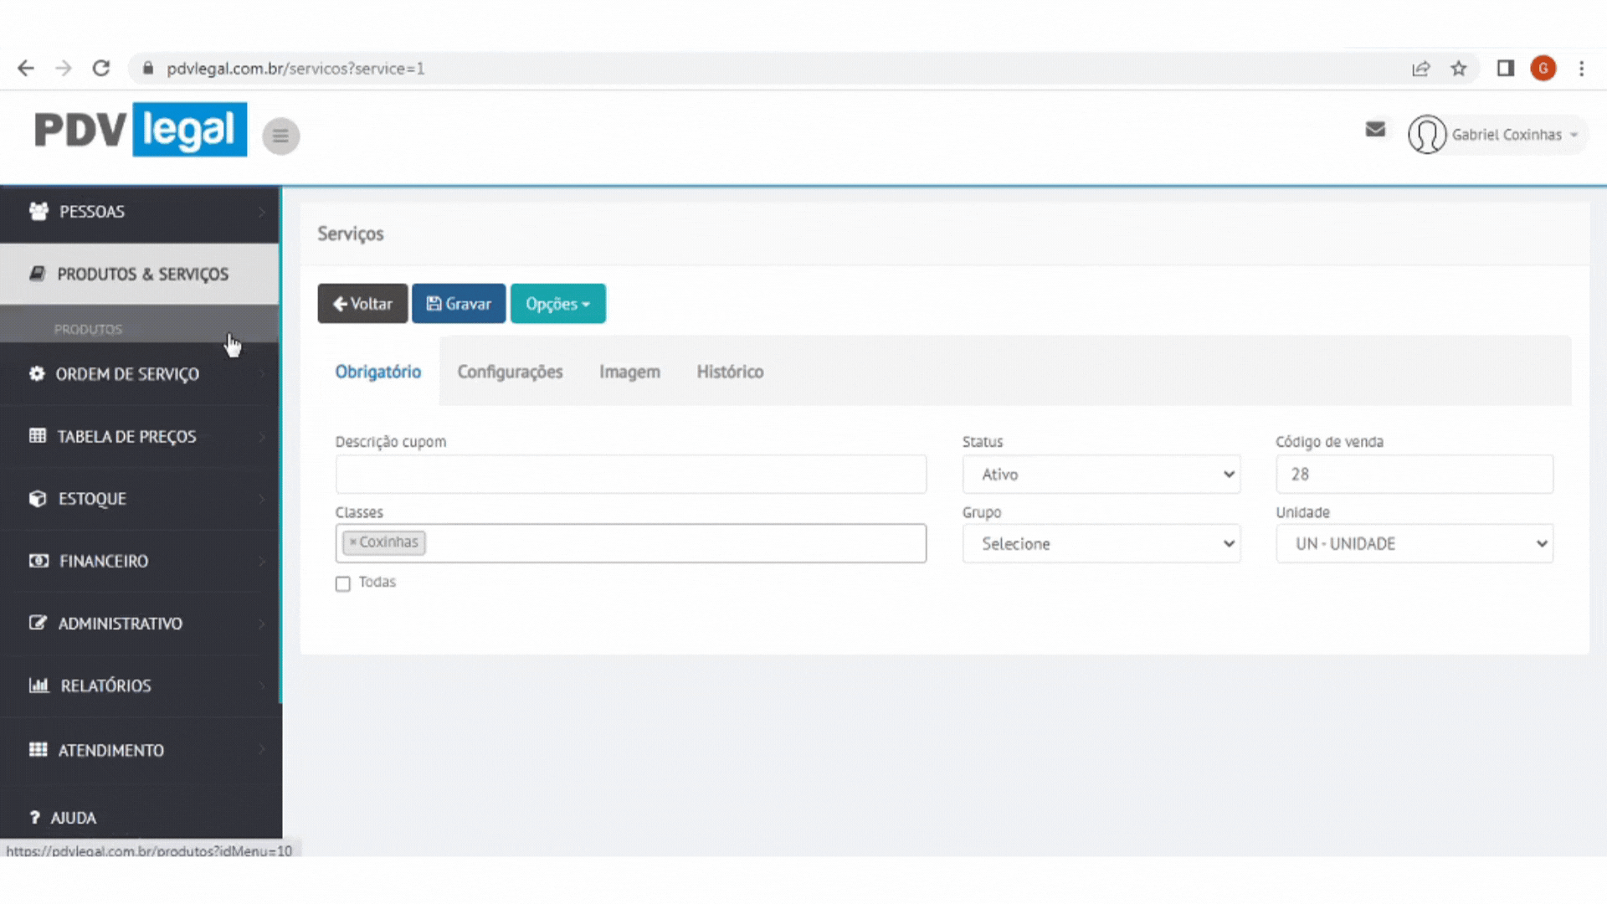
Task: Open the Status dropdown
Action: click(1101, 475)
